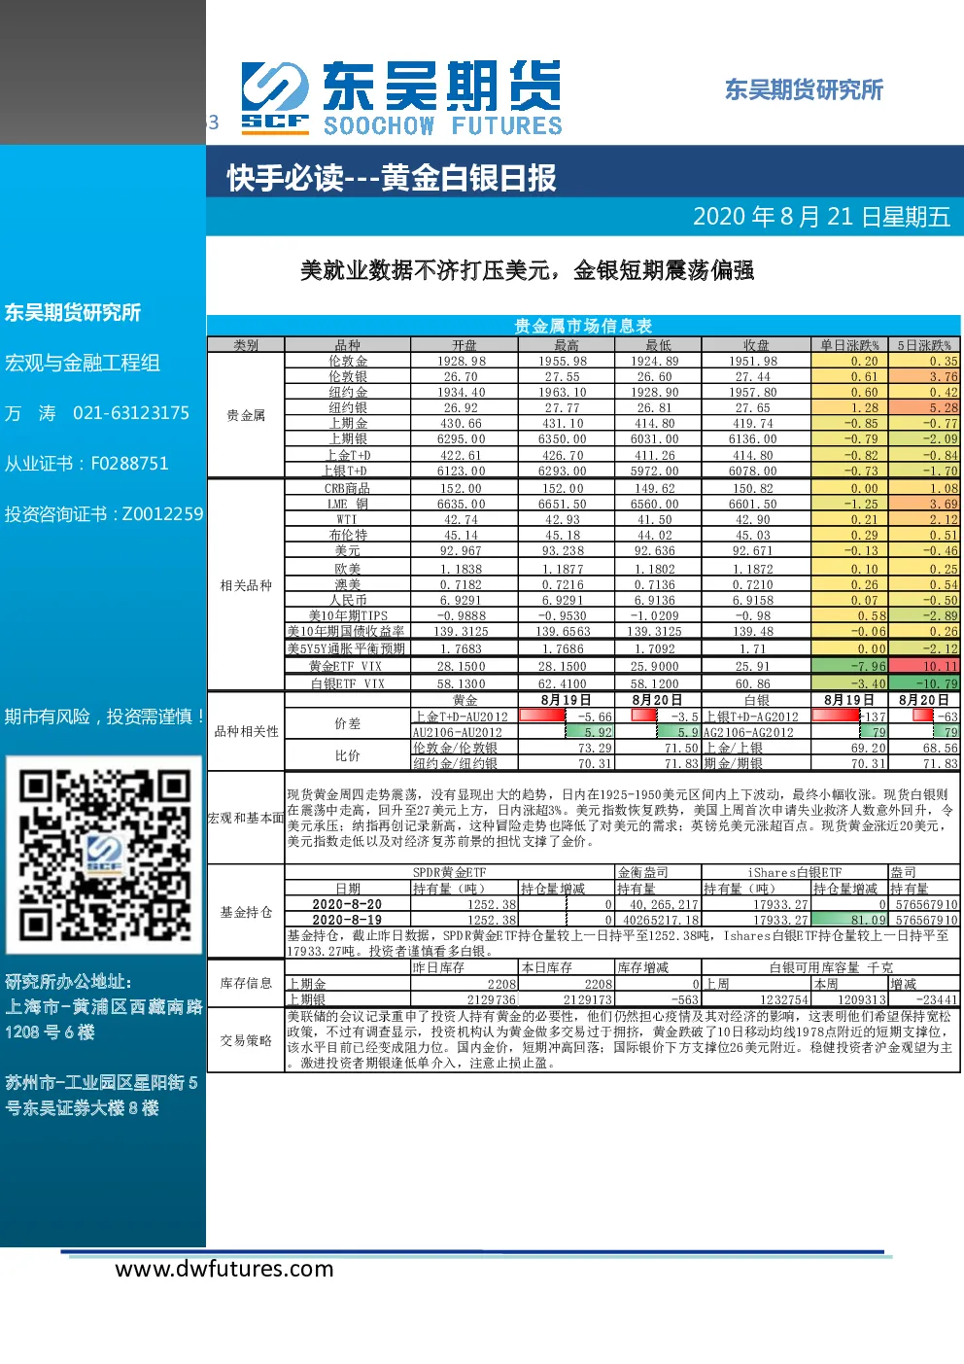Select the CRB商品 row label
This screenshot has height=1364, width=964.
348,488
